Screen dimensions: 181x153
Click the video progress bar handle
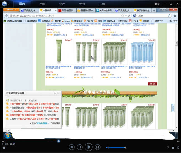point(58,141)
